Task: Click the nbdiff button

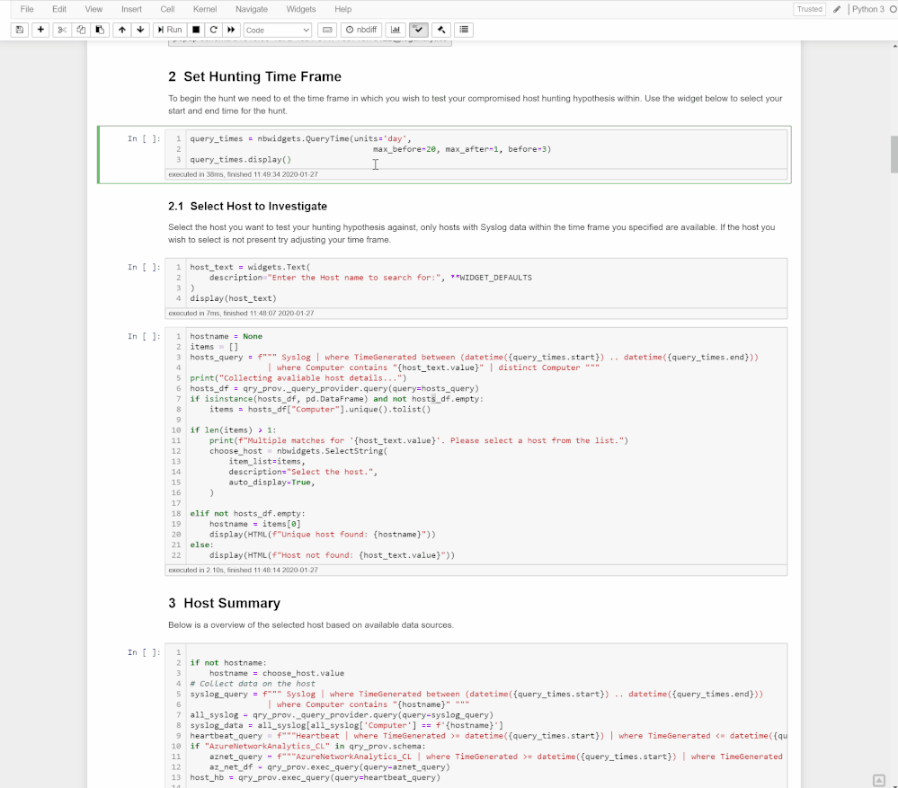Action: [x=361, y=30]
